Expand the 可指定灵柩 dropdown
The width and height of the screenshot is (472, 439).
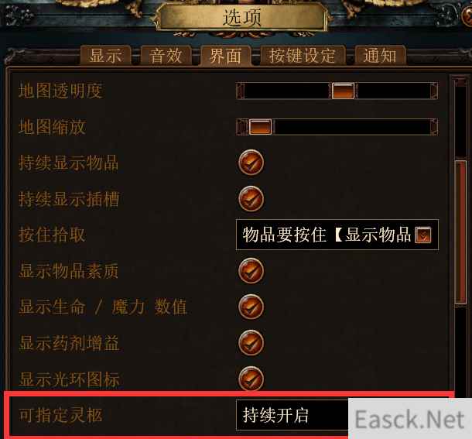point(292,415)
